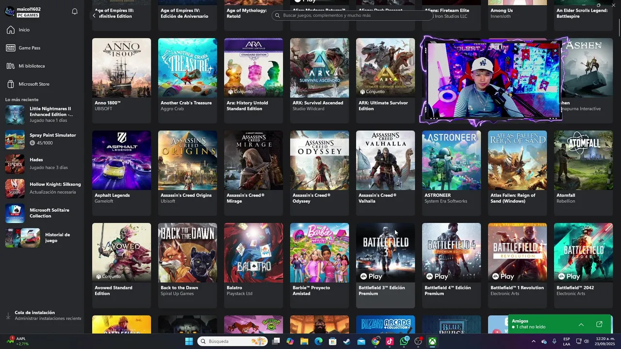Open the AAPL stock widget
The width and height of the screenshot is (621, 349).
click(17, 341)
